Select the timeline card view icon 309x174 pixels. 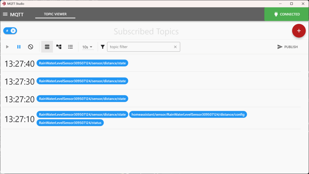pos(47,47)
